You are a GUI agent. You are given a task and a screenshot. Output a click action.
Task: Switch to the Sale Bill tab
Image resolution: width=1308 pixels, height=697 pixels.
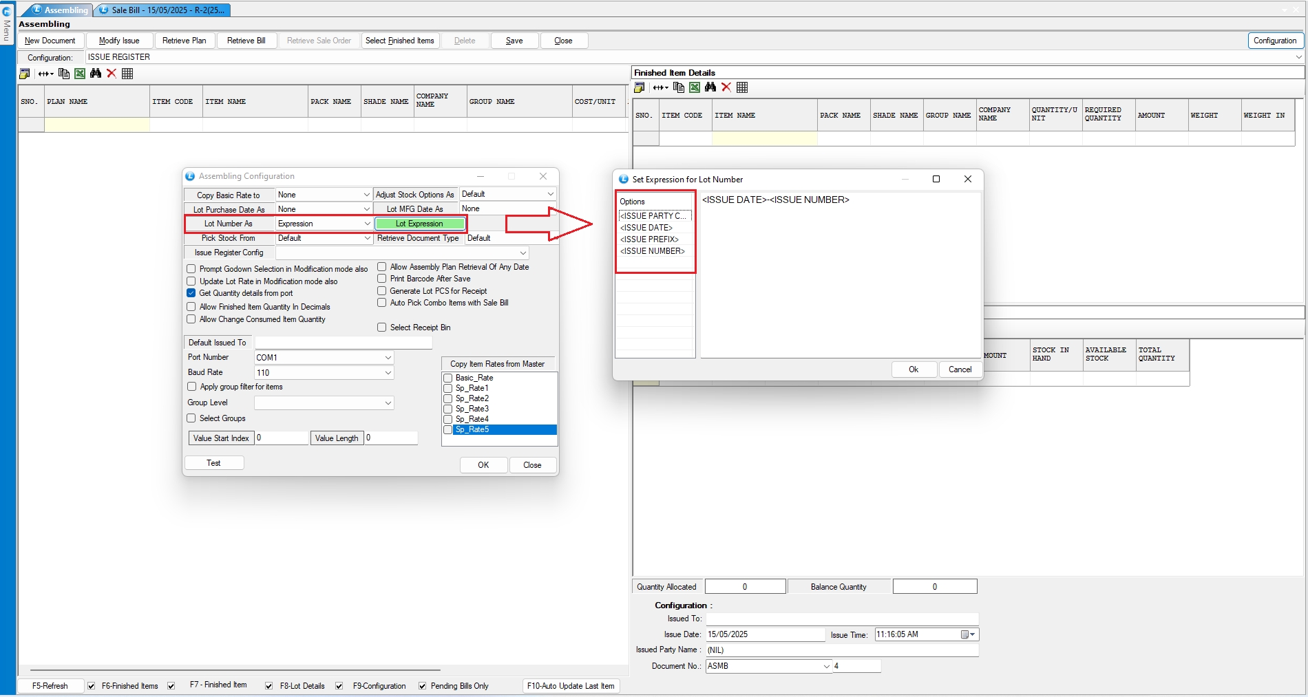[x=162, y=10]
